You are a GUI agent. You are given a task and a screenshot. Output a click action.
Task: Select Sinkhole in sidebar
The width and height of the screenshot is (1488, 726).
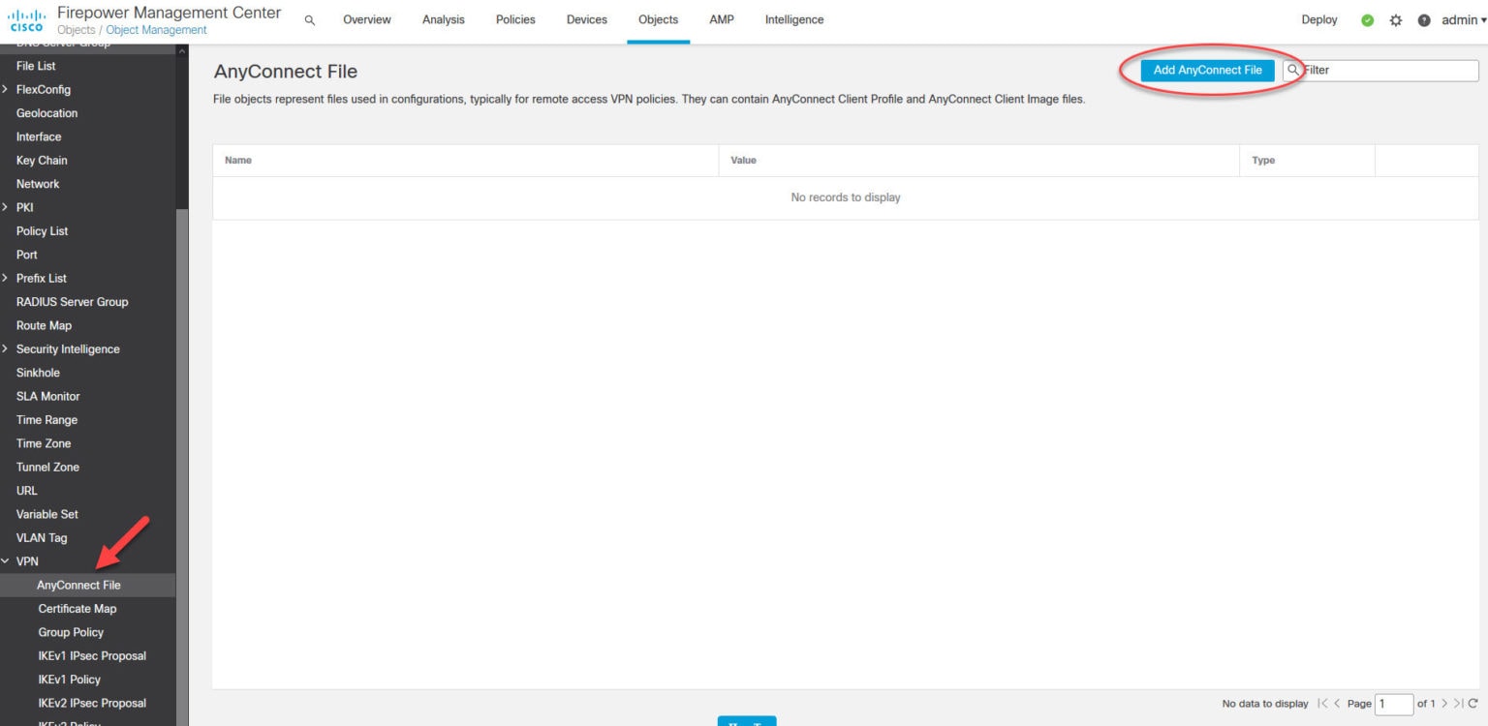tap(38, 373)
